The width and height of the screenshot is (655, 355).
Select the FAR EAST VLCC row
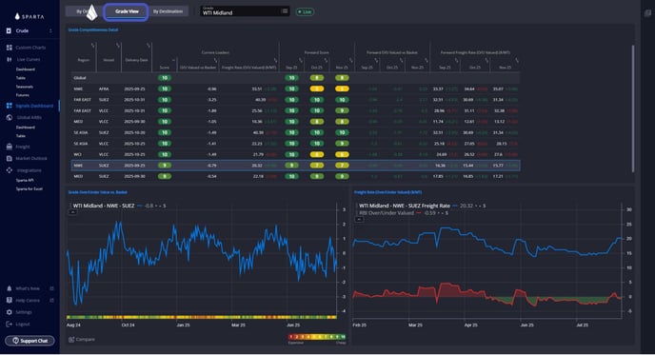295,110
